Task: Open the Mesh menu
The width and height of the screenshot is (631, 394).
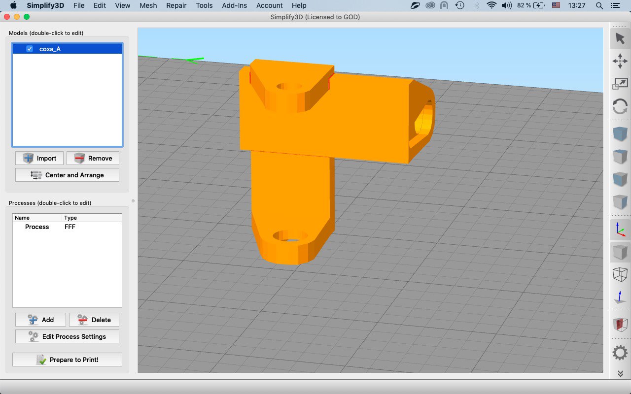Action: [148, 5]
